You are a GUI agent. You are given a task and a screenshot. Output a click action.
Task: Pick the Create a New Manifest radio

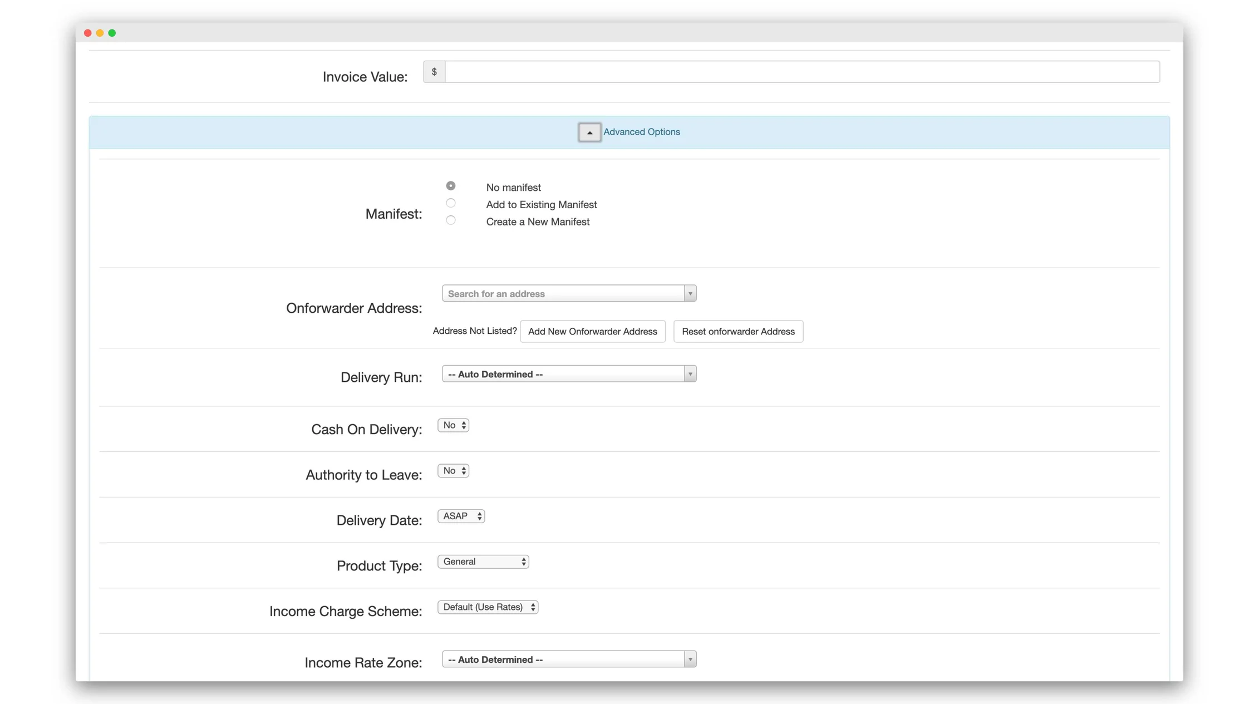451,220
